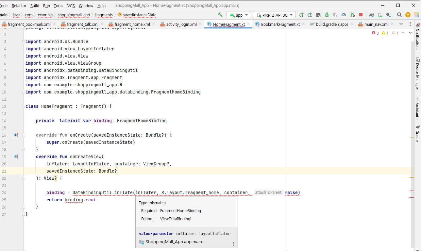The width and height of the screenshot is (421, 251).
Task: Select the example breadcrumb
Action: click(x=45, y=15)
